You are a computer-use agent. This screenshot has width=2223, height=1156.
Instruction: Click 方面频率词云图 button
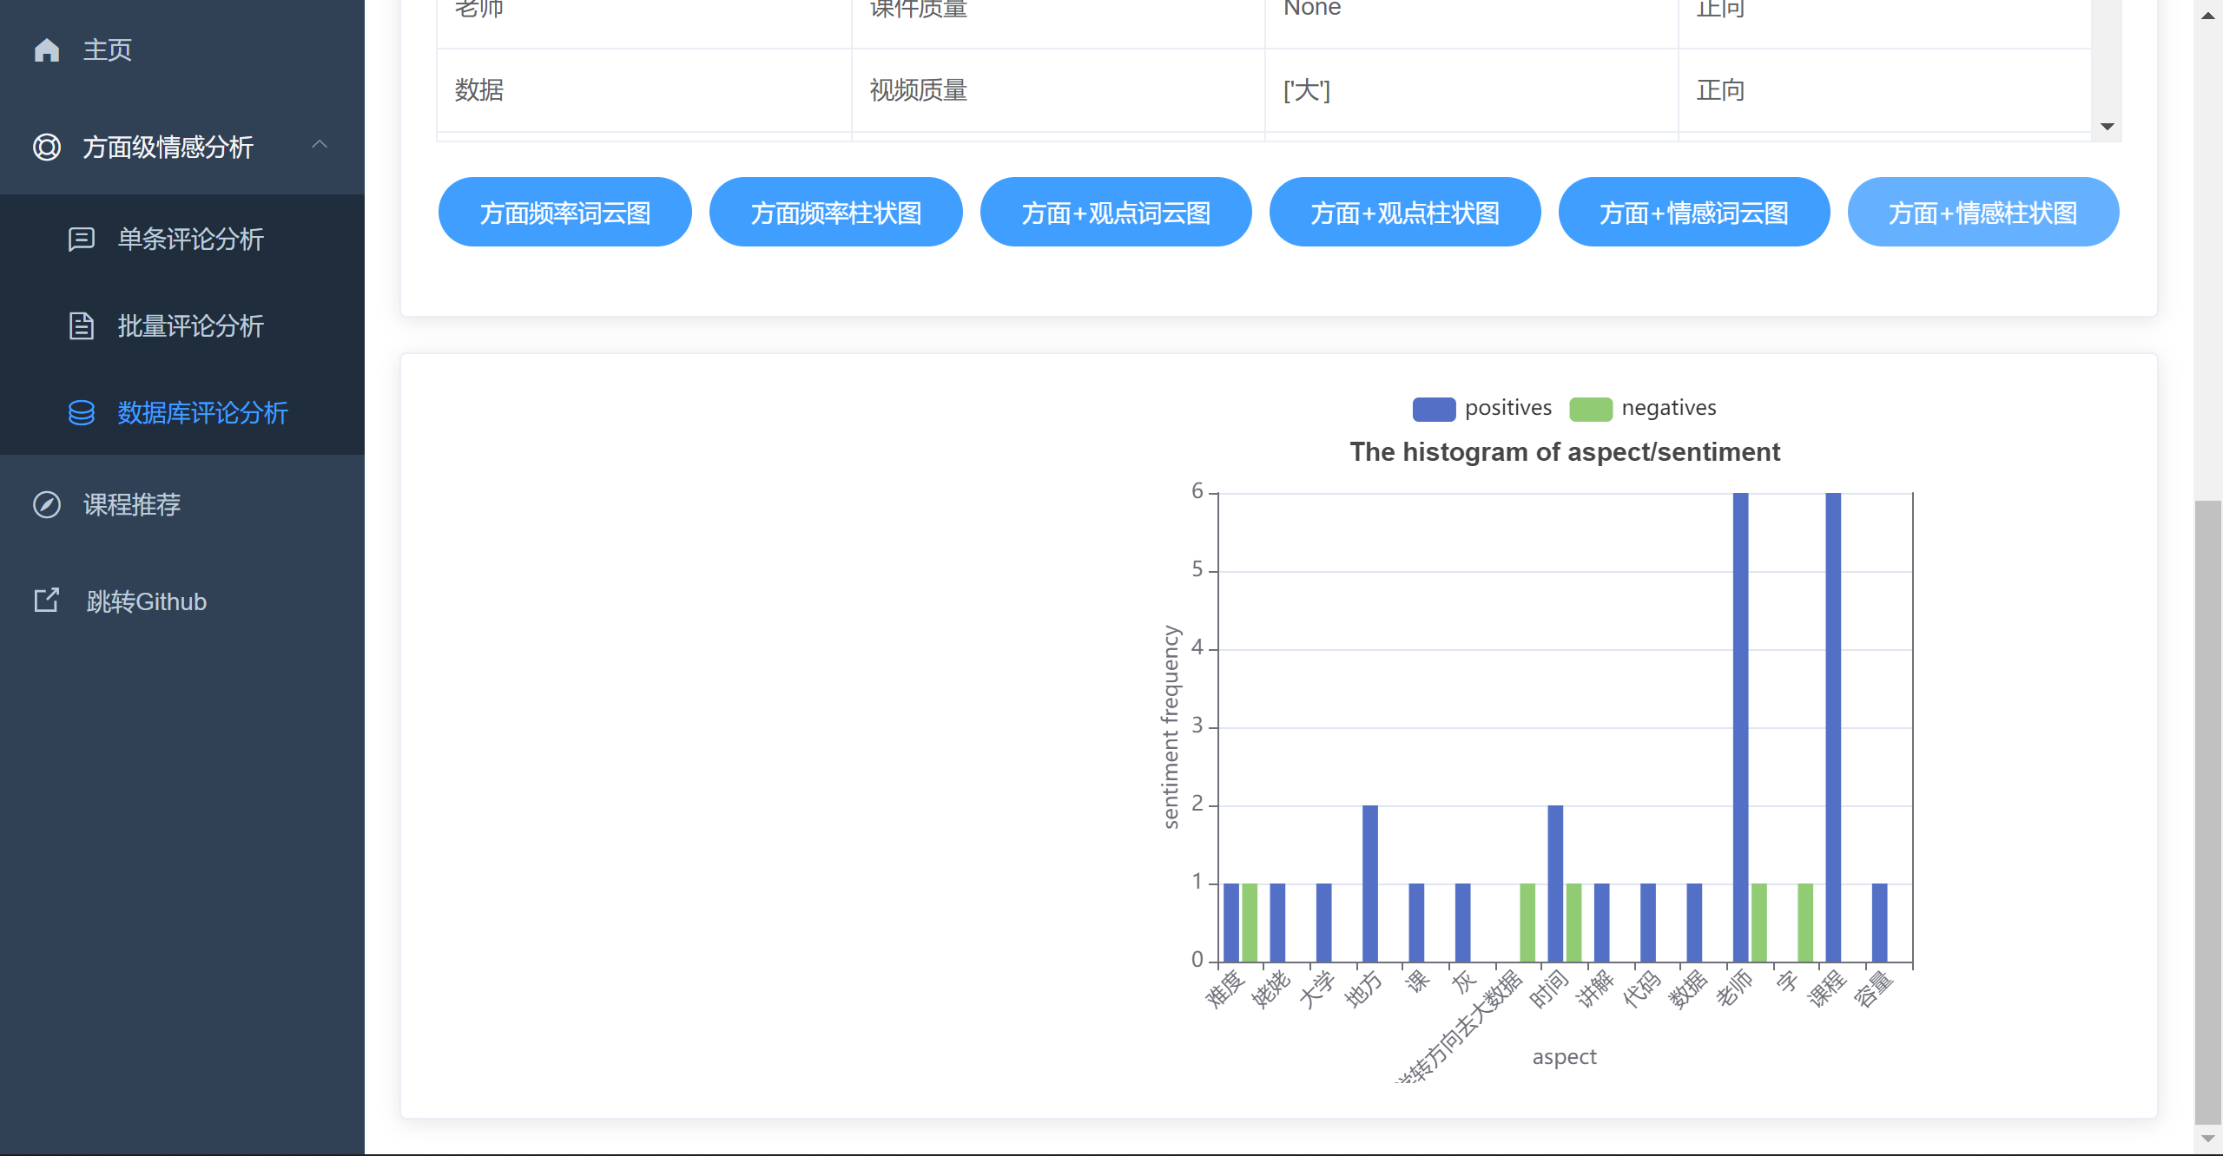point(564,213)
